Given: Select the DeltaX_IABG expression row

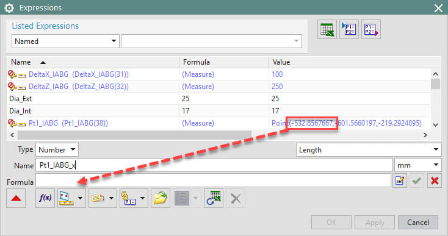Looking at the screenshot, I should [x=219, y=74].
